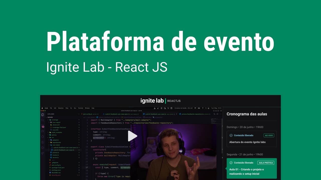Open Aula 01 - Criando o projeto lesson
This screenshot has width=321, height=180.
(247, 171)
